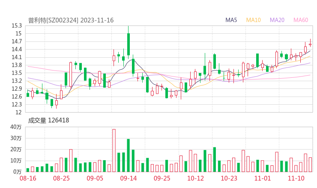
Task: Click the 成交量 126418 volume label
Action: [x=48, y=120]
